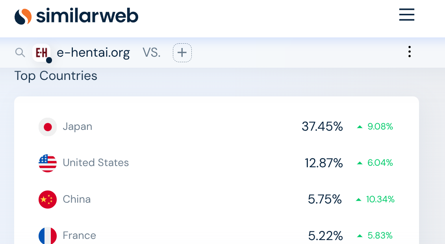Select the United States country link

point(96,163)
